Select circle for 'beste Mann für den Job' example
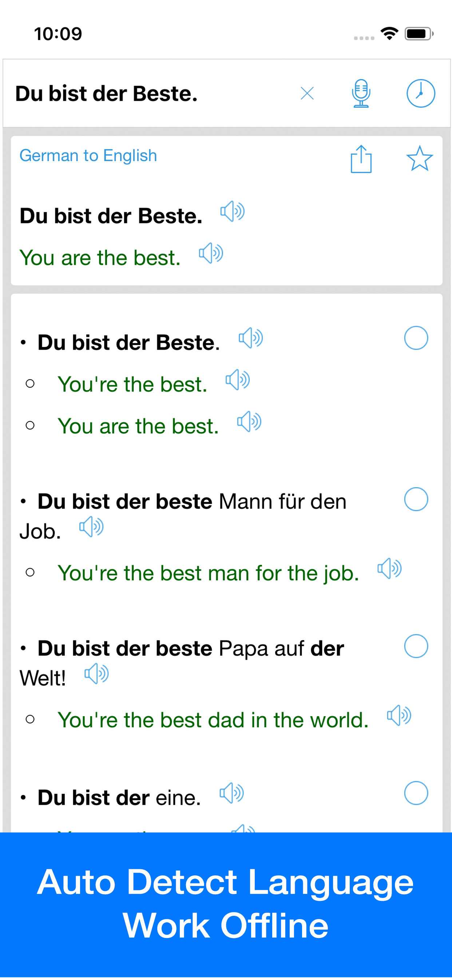 click(416, 499)
